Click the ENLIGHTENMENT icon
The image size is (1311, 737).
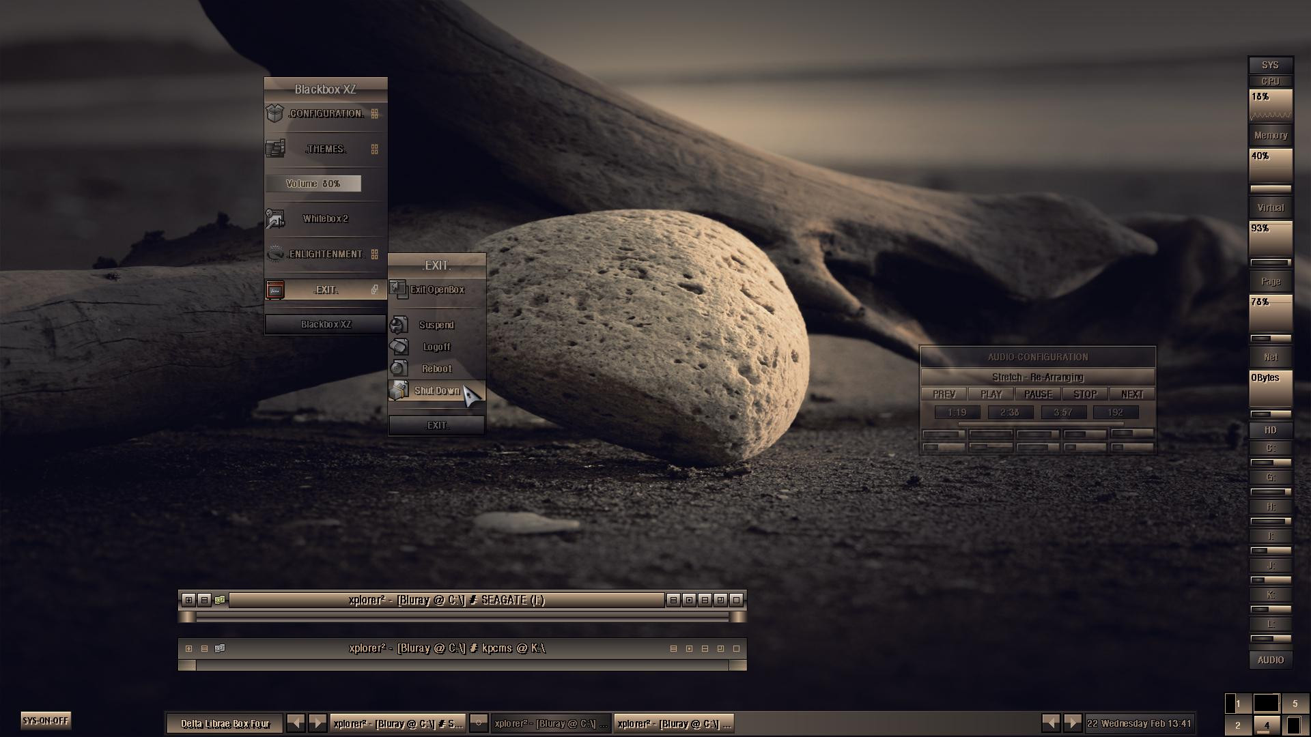point(274,254)
